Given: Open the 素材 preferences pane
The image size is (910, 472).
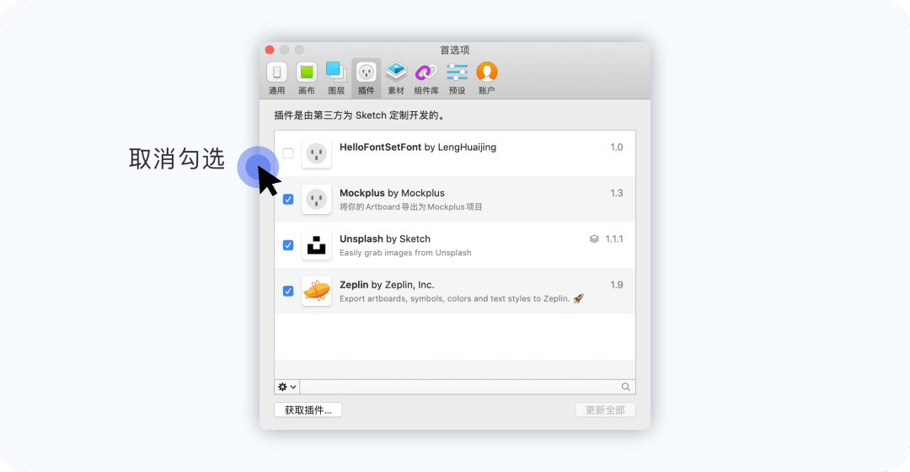Looking at the screenshot, I should (x=396, y=78).
